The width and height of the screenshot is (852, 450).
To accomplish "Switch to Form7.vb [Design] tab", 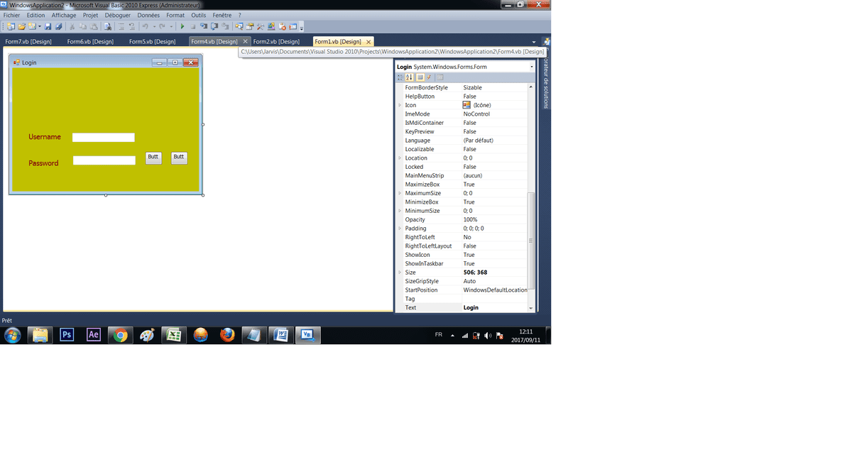I will 28,41.
